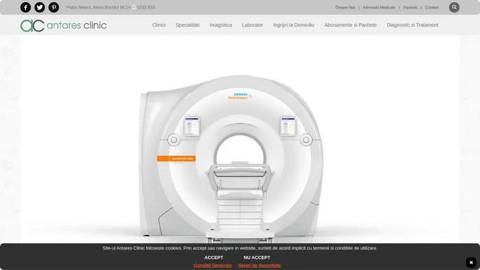Visit the Informatii Medicale link
This screenshot has width=480, height=270.
379,7
